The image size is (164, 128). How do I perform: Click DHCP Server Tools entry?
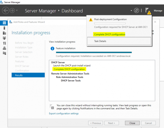(71, 81)
